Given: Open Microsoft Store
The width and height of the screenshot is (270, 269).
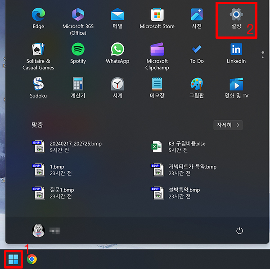Looking at the screenshot, I should coord(157,18).
